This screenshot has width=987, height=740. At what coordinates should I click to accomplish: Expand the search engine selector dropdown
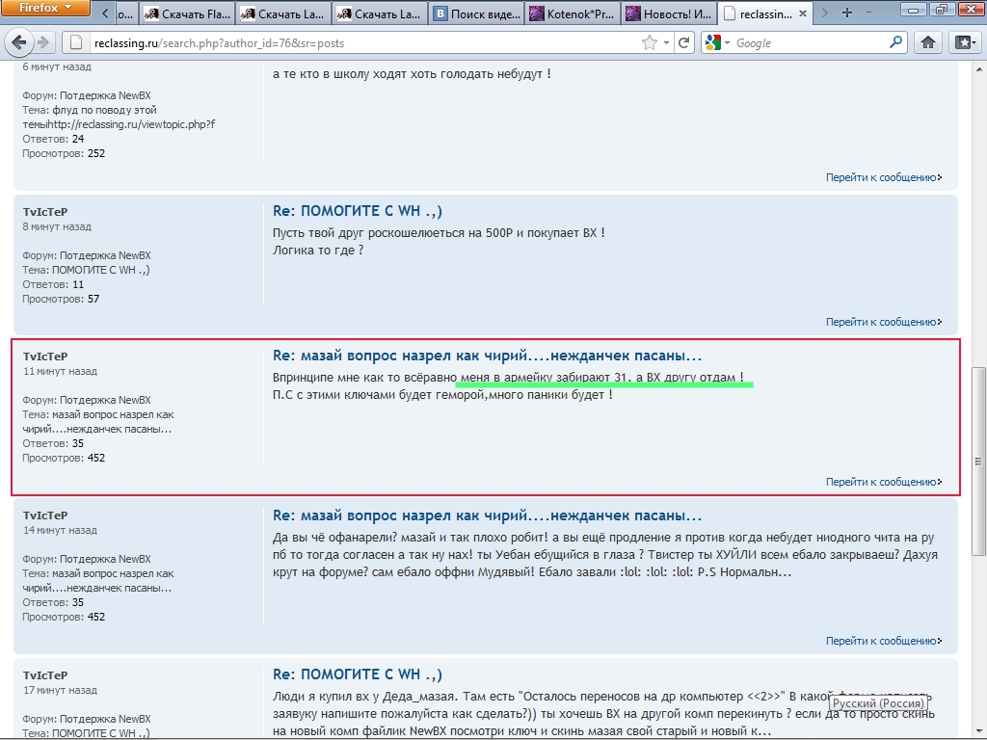[719, 42]
